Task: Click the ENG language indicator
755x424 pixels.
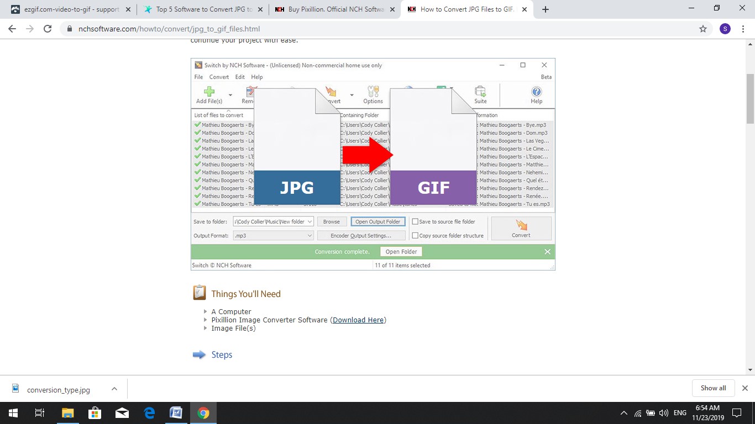Action: click(680, 413)
